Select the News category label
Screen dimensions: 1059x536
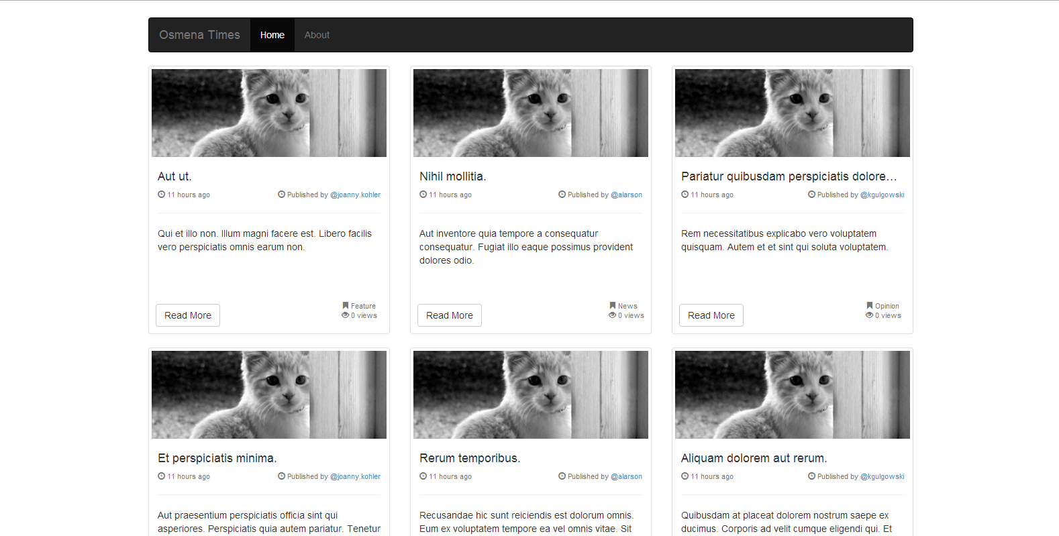click(627, 306)
